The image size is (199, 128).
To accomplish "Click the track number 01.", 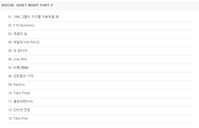I will click(10, 17).
